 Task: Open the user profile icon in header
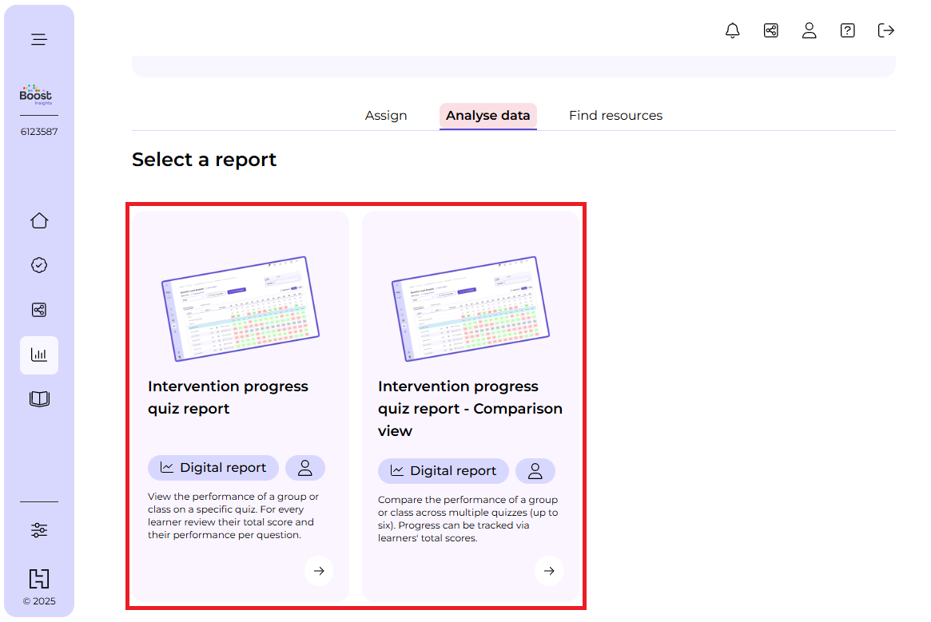point(809,31)
